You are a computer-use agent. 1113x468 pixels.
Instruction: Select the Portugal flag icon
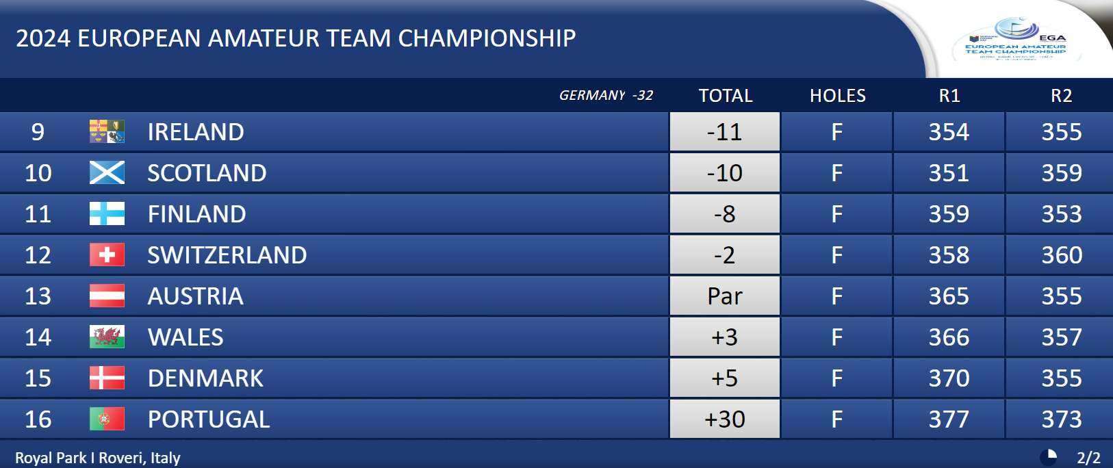(107, 419)
